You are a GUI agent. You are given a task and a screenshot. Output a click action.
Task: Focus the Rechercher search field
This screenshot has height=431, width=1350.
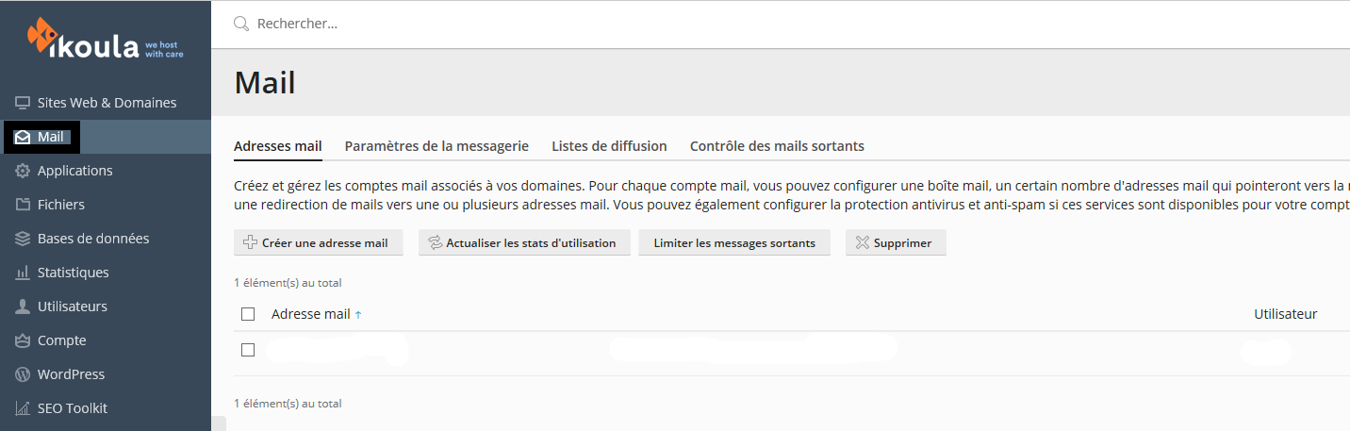pos(792,24)
